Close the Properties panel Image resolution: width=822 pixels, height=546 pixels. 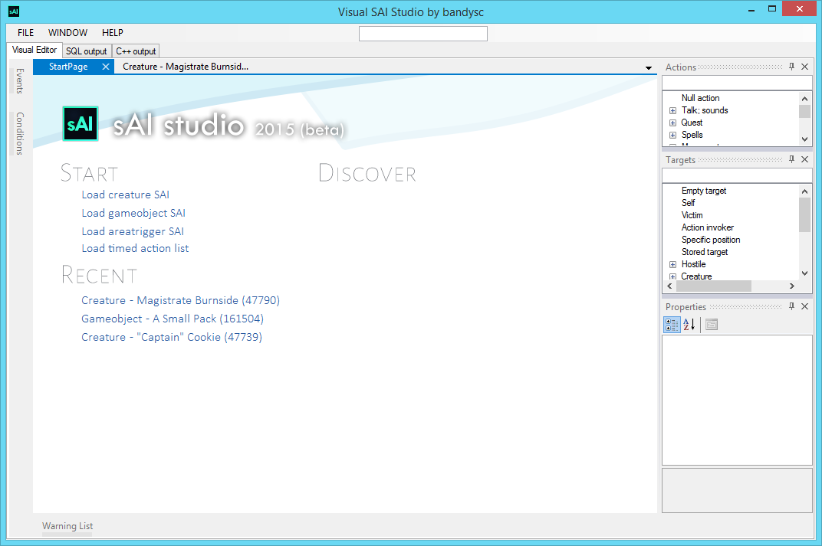pos(804,306)
